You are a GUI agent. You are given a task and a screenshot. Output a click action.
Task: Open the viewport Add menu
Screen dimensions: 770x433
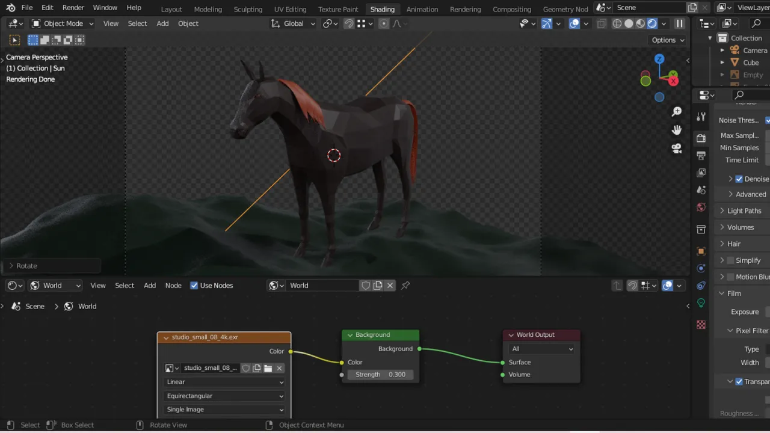(x=162, y=23)
